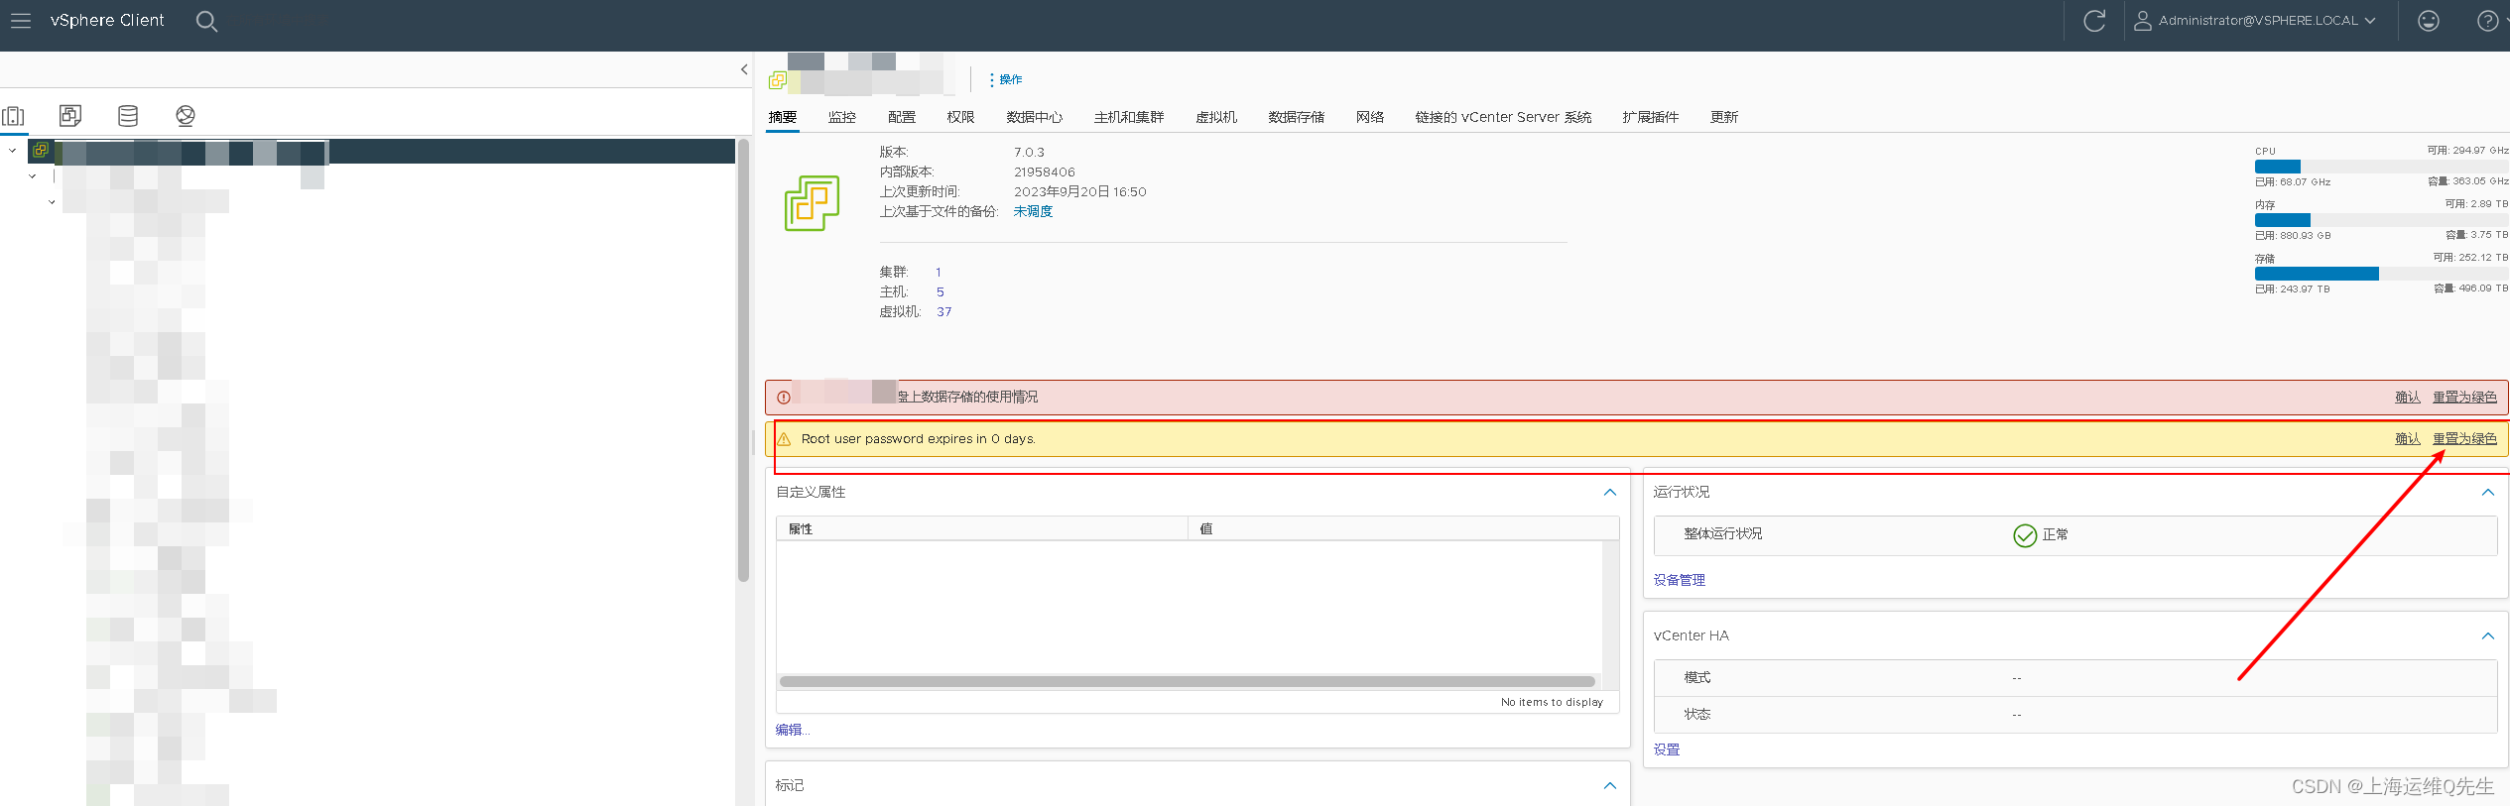This screenshot has width=2510, height=806.
Task: Open the help question mark icon
Action: pos(2487,21)
